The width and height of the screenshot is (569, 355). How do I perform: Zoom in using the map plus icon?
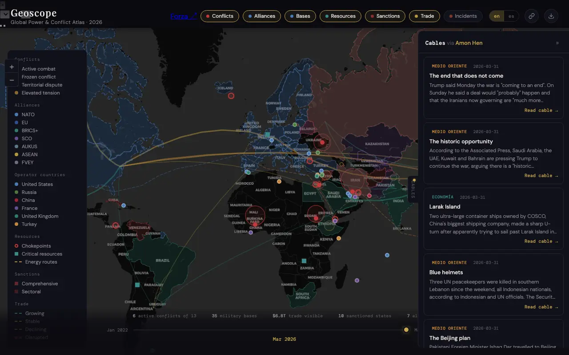click(x=12, y=67)
